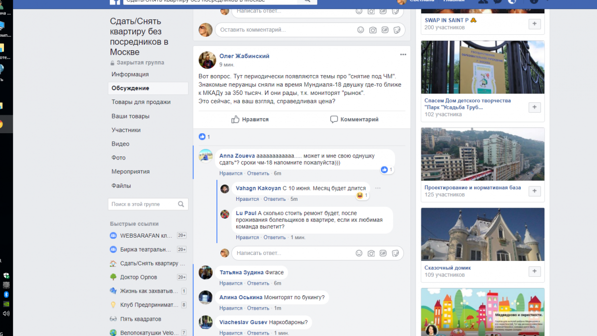Like Oleg's post with Нравится button
Viewport: 597px width, 336px height.
[250, 119]
